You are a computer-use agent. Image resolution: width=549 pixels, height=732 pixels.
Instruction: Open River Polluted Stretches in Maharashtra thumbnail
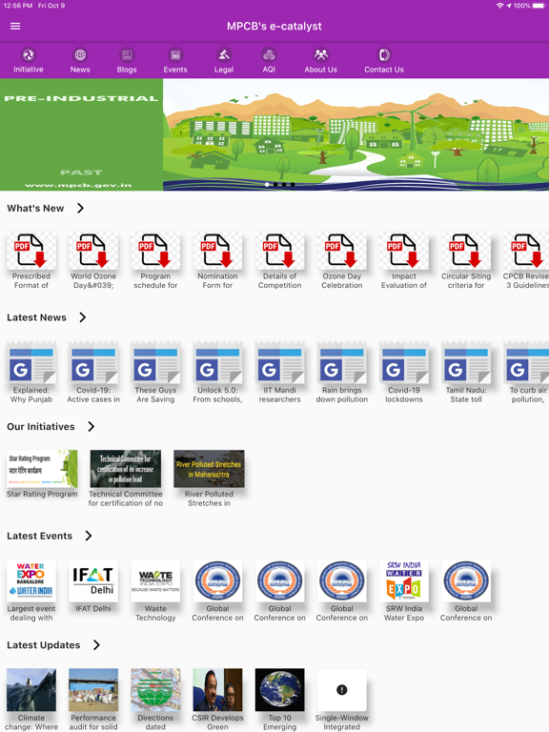[x=209, y=469]
